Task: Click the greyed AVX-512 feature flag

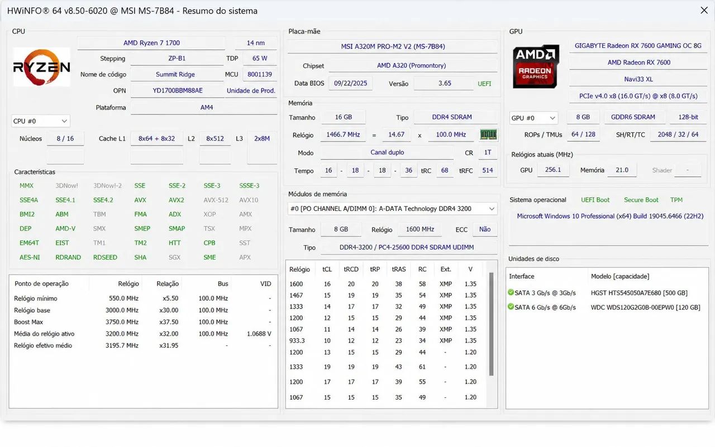Action: point(216,200)
